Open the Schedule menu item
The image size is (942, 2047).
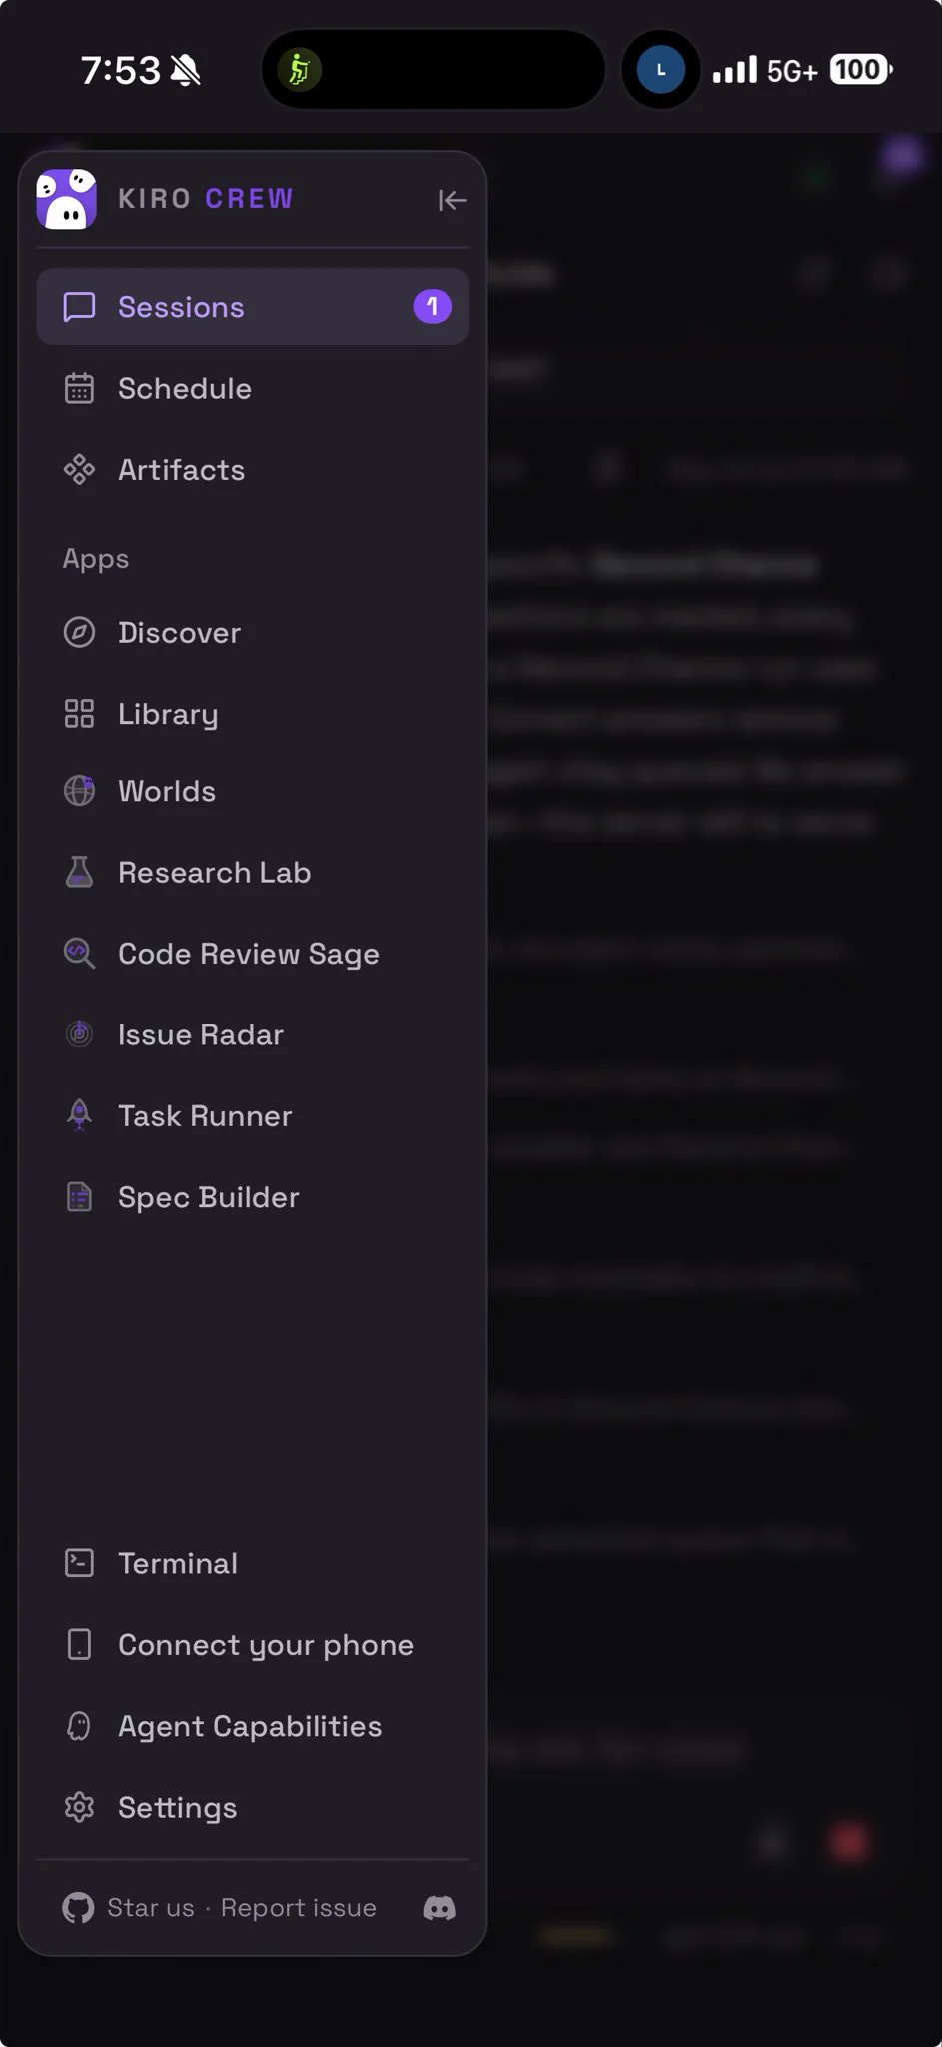click(253, 388)
